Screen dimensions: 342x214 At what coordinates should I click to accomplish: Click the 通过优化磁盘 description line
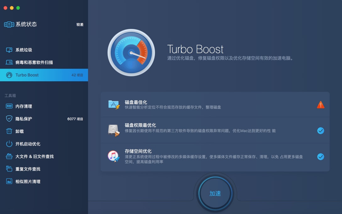click(x=230, y=58)
